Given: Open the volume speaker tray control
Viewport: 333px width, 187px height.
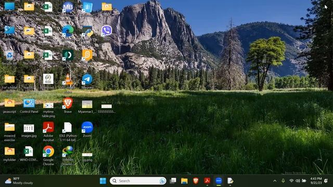Looking at the screenshot, I should point(298,181).
